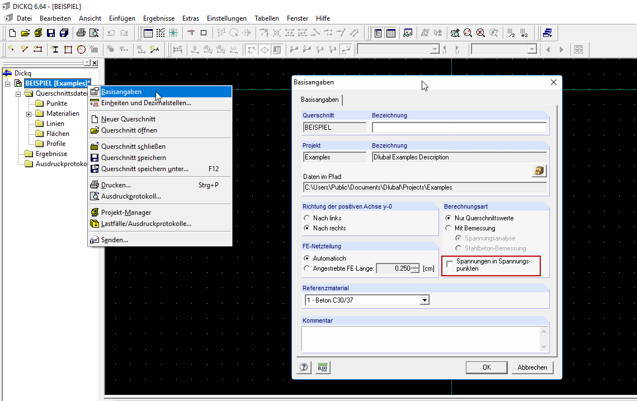Image resolution: width=637 pixels, height=401 pixels.
Task: Select 'Nur Querschnittswerte' radio button
Action: point(448,218)
